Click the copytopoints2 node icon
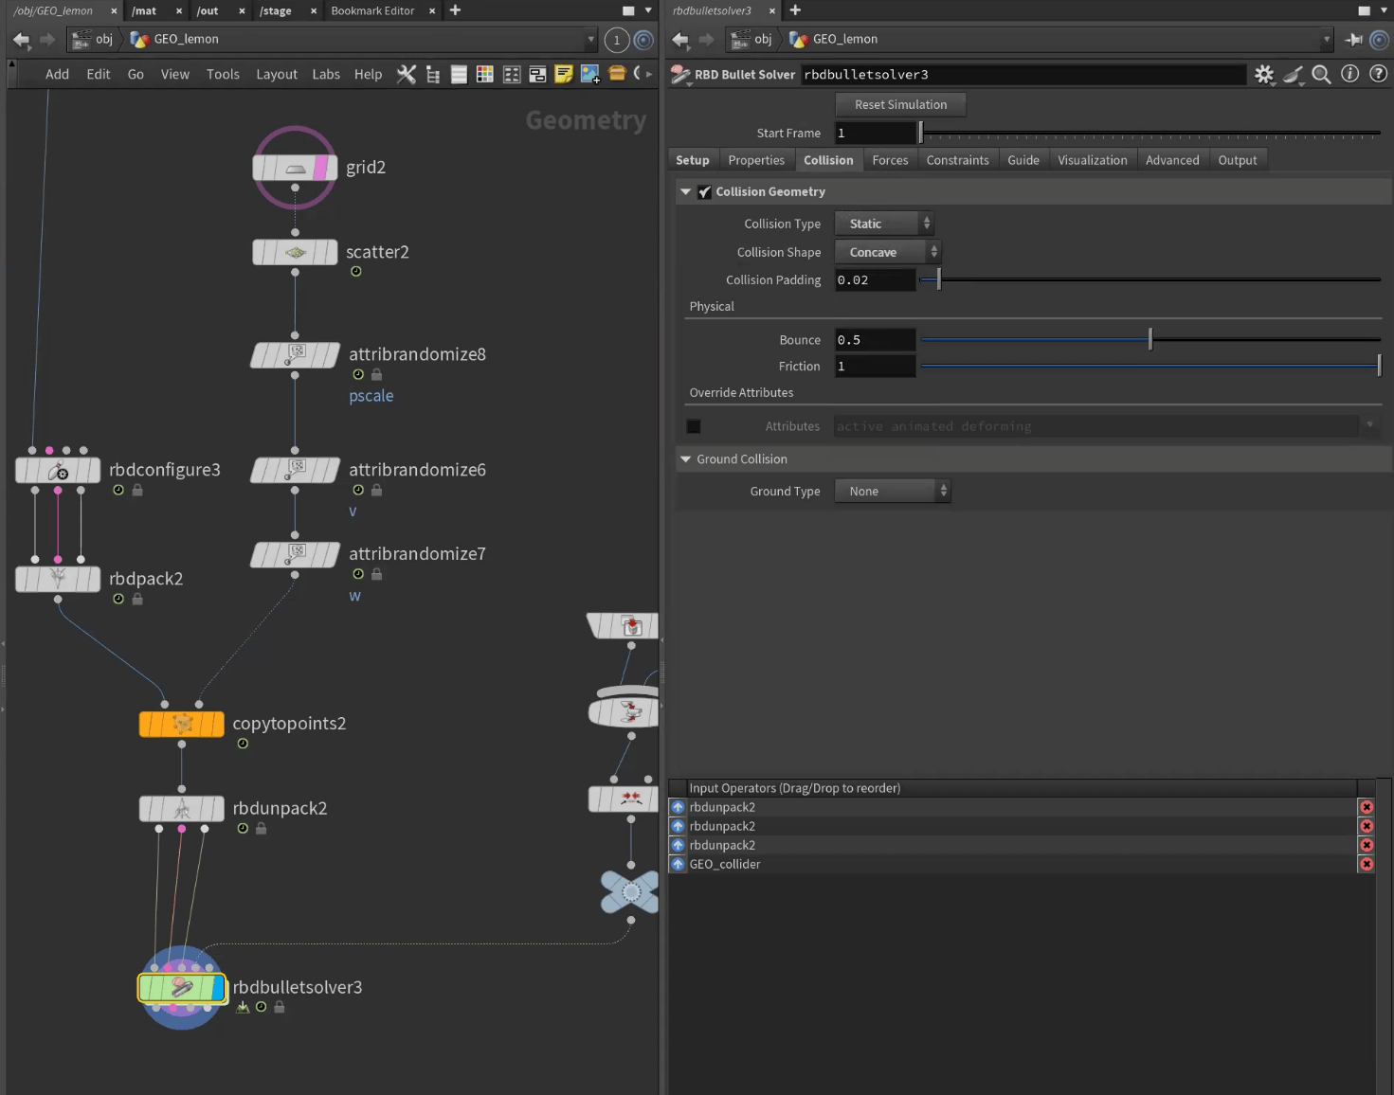Viewport: 1394px width, 1095px height. tap(182, 725)
